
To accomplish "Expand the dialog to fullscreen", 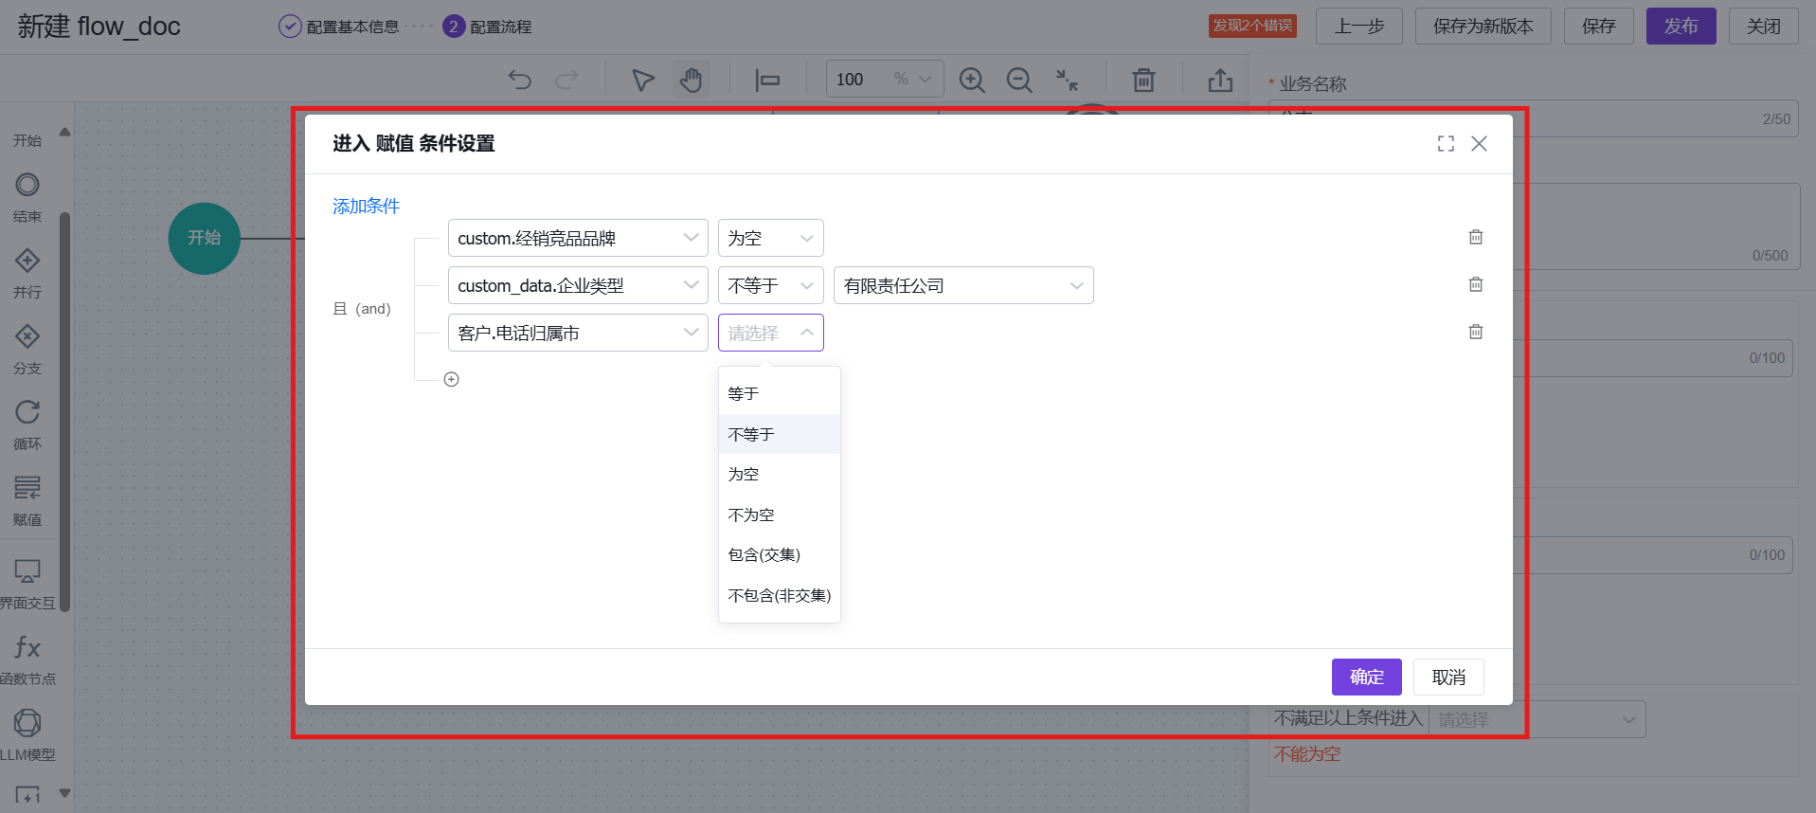I will click(1446, 143).
